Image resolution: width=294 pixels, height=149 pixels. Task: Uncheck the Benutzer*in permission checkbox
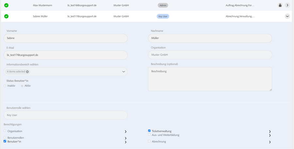5,141
